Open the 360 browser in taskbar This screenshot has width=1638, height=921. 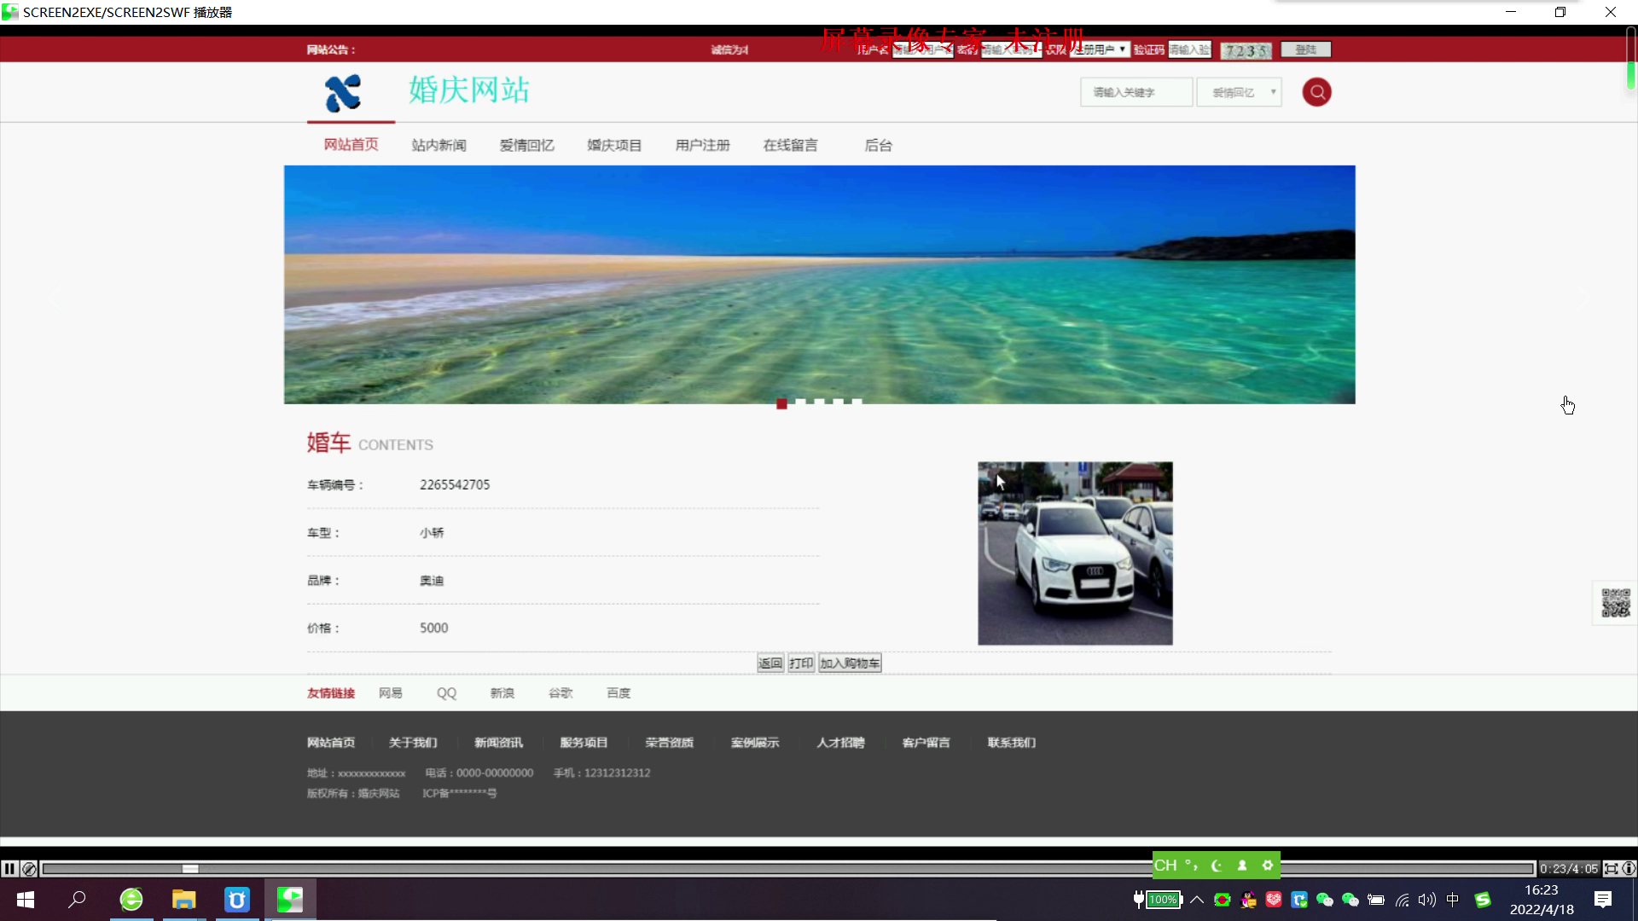pyautogui.click(x=131, y=900)
